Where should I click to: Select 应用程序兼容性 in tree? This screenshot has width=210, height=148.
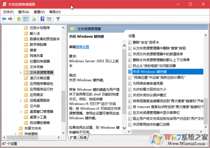(41, 84)
